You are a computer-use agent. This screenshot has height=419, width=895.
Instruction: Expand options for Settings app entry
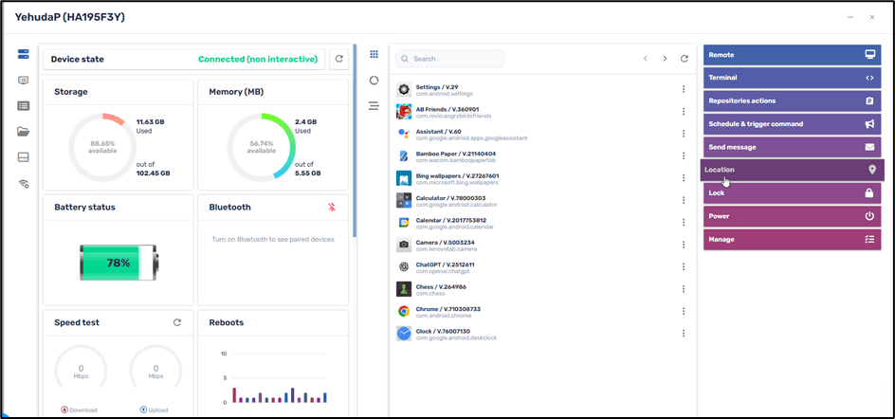(x=684, y=90)
